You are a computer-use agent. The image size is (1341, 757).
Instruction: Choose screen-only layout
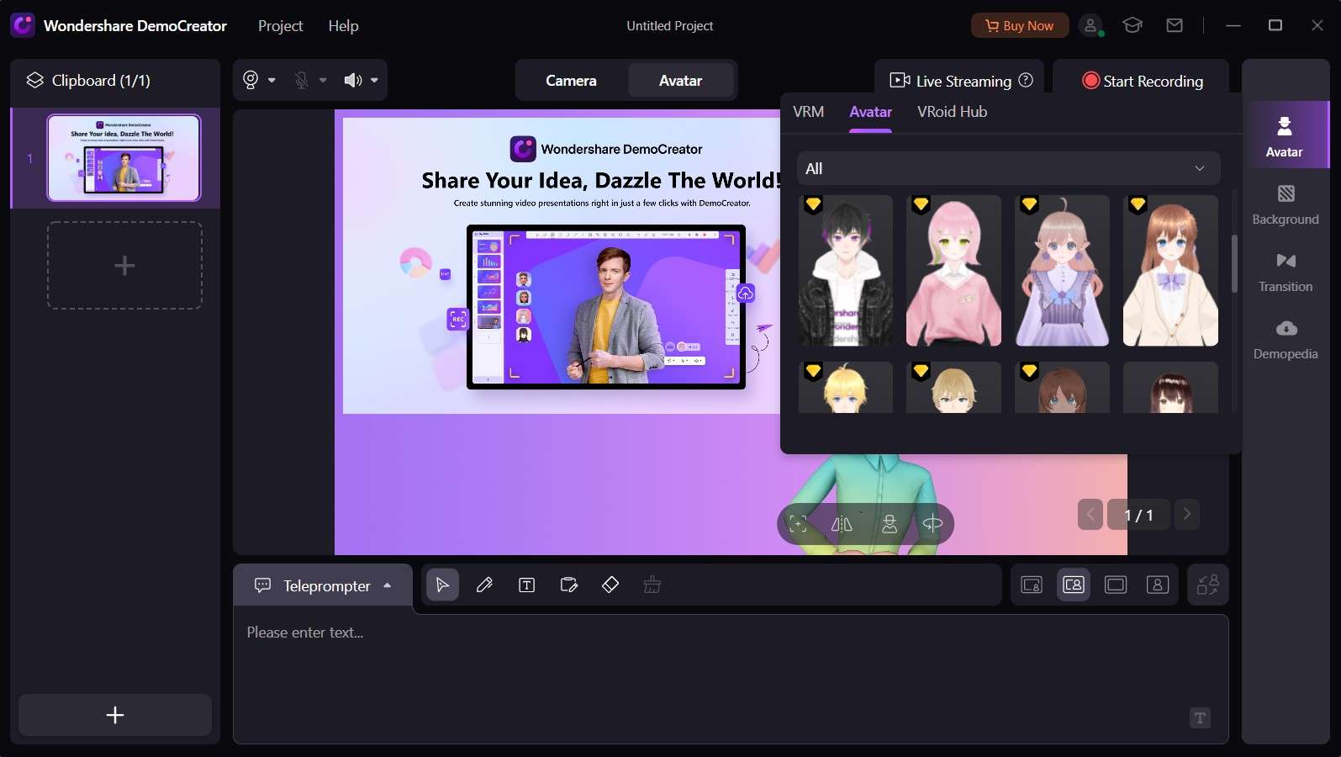tap(1116, 585)
